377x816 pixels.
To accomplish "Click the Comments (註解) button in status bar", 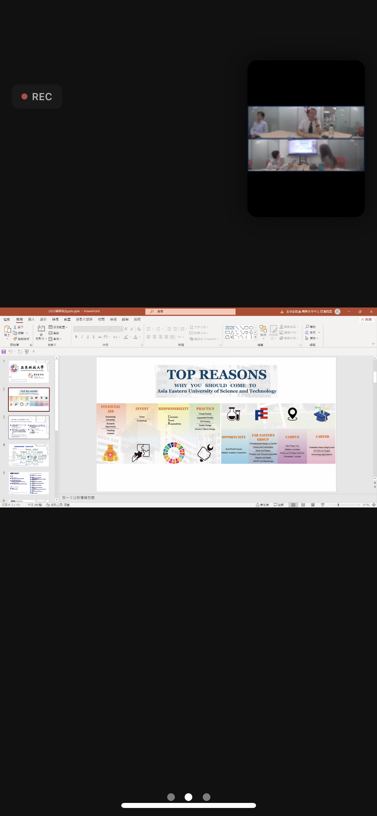I will tap(279, 505).
